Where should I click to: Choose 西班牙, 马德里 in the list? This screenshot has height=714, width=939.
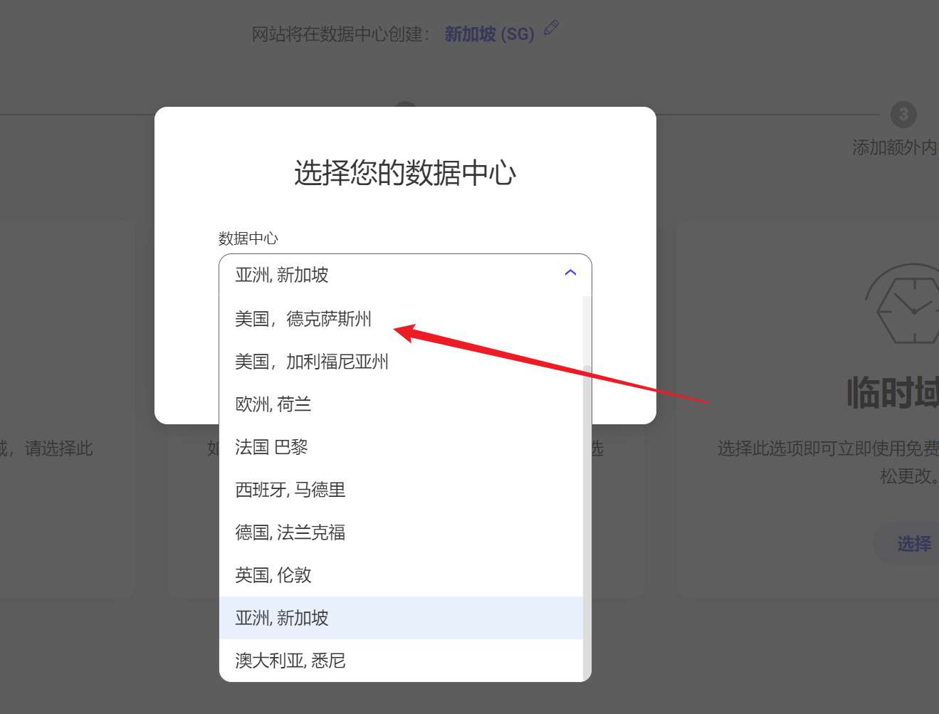coord(290,490)
